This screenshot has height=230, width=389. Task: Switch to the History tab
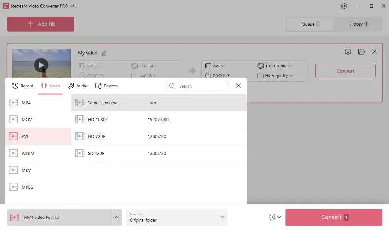coord(358,24)
